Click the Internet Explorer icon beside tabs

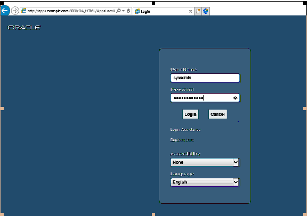[x=206, y=11]
